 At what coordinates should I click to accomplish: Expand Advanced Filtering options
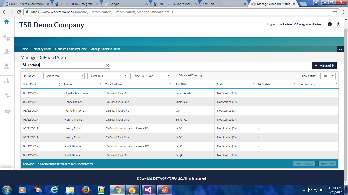click(189, 75)
